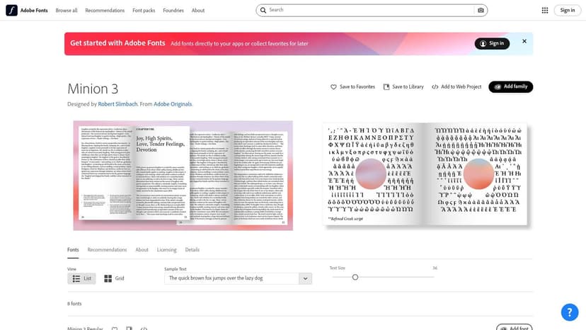Click the code brackets icon for Web Project
This screenshot has height=330, width=586.
click(x=435, y=87)
